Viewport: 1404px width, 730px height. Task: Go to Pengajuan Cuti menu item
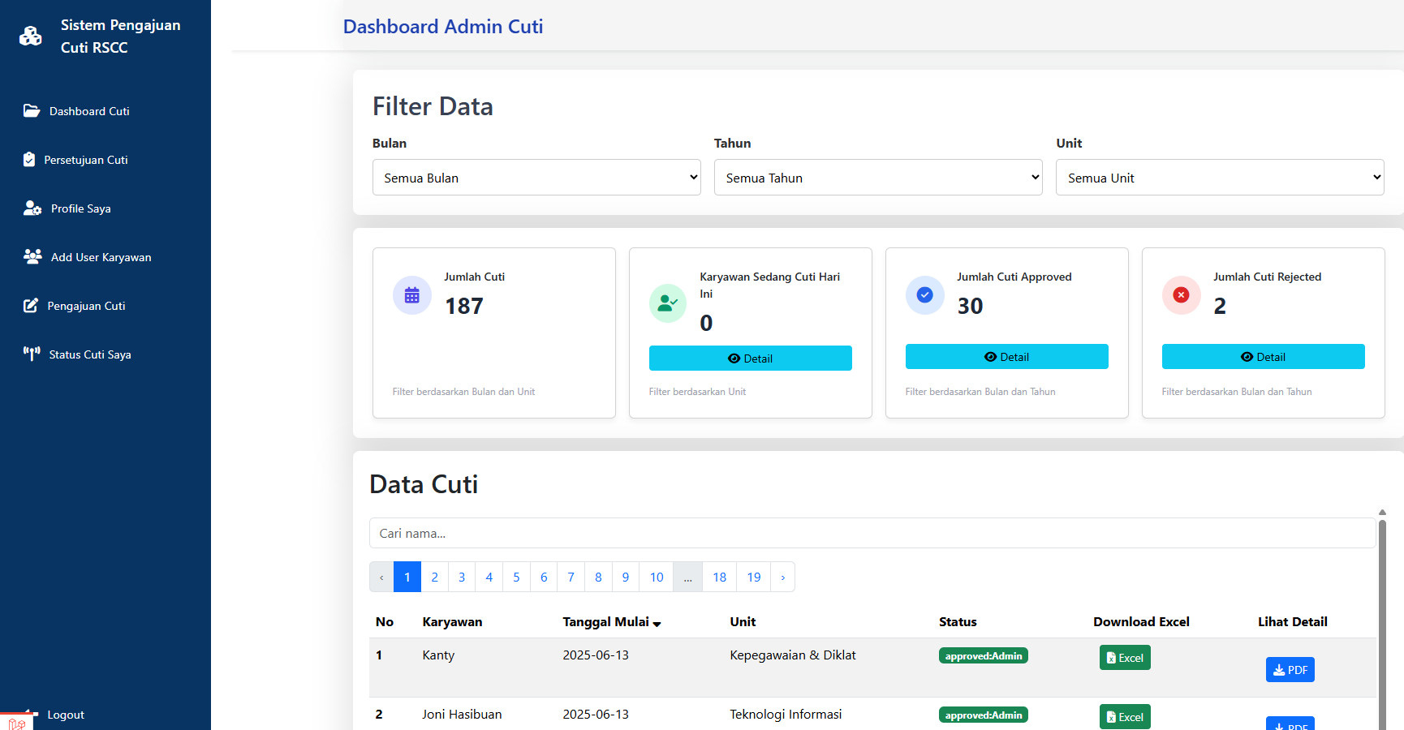point(86,306)
